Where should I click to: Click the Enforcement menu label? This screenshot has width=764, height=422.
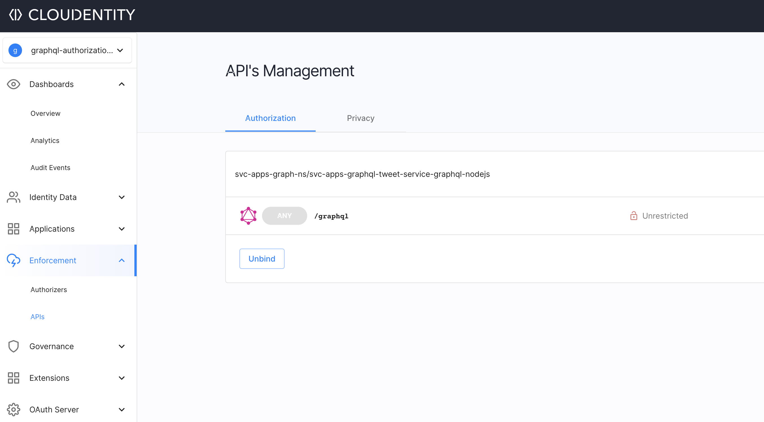click(53, 260)
